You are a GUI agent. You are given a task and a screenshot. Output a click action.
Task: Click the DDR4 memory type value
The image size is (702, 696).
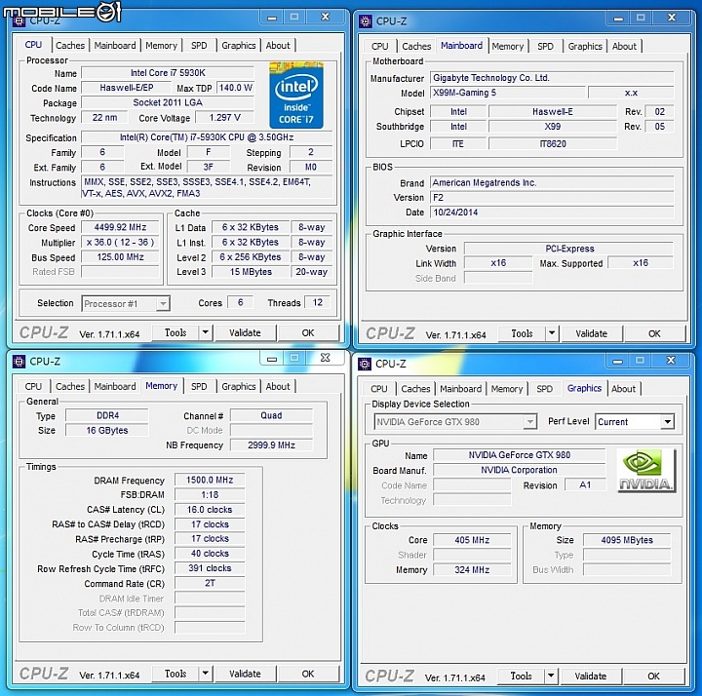pos(107,415)
